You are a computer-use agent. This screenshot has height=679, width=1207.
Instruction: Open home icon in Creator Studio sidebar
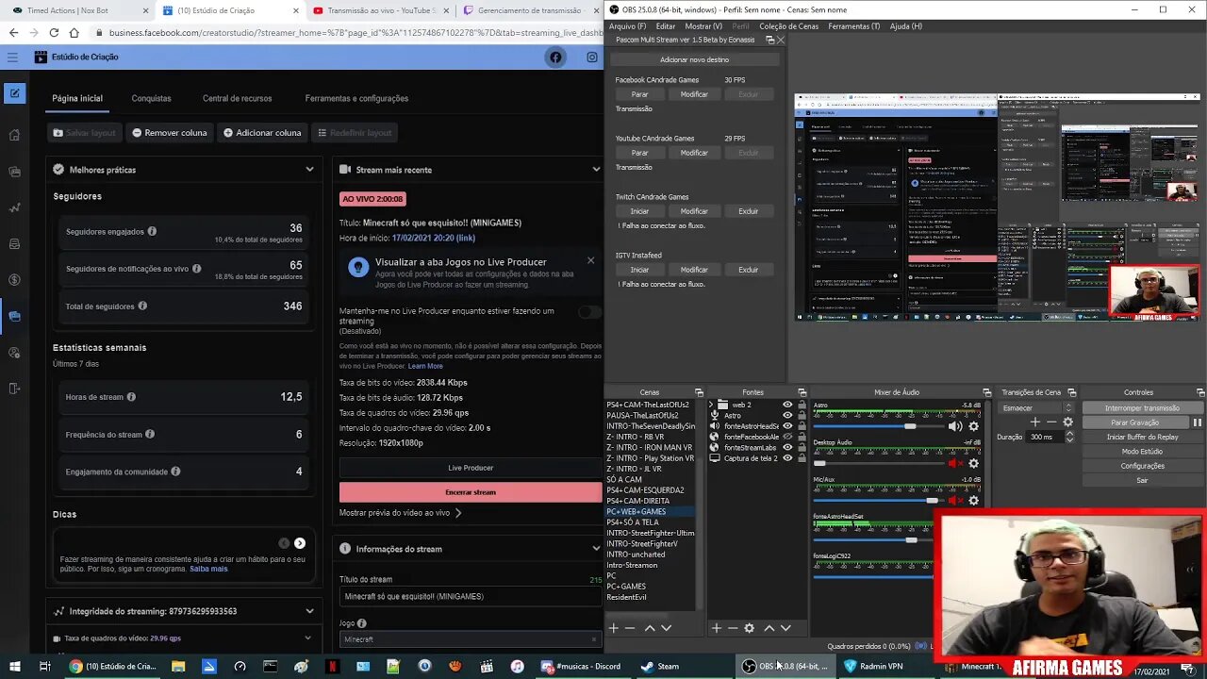coord(14,135)
